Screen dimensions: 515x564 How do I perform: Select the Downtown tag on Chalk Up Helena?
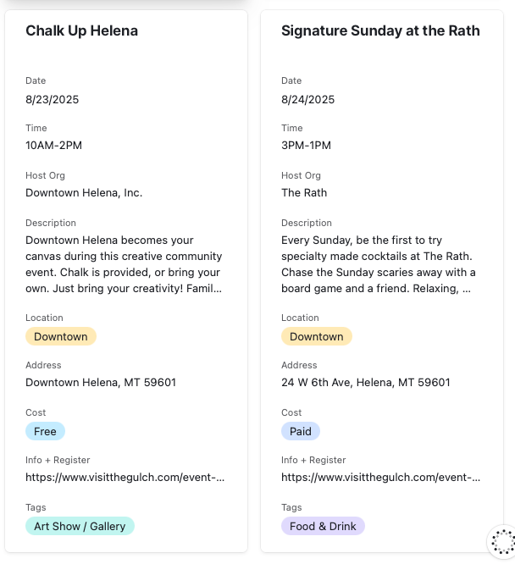pyautogui.click(x=61, y=336)
